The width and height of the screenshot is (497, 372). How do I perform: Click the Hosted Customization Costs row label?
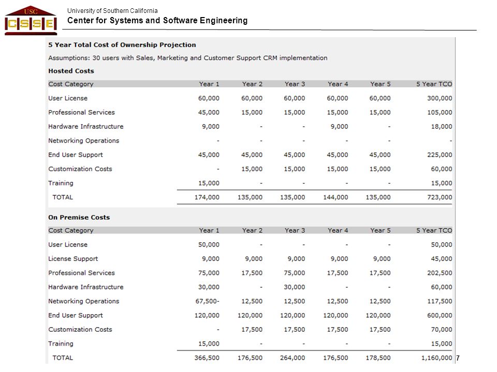[80, 169]
